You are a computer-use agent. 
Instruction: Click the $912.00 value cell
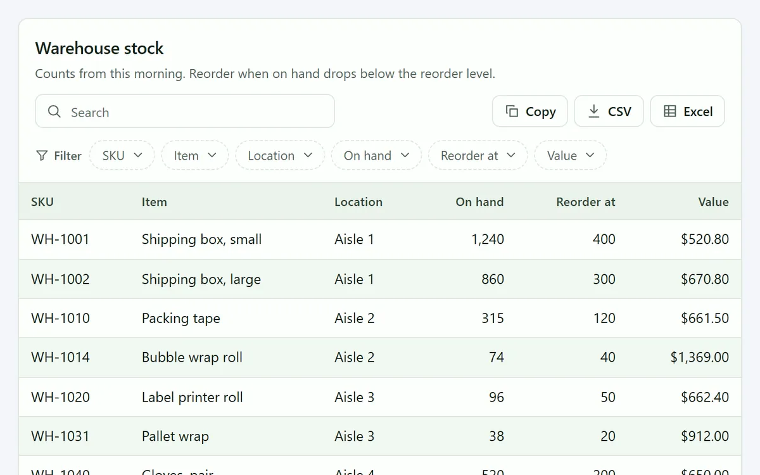tap(705, 436)
